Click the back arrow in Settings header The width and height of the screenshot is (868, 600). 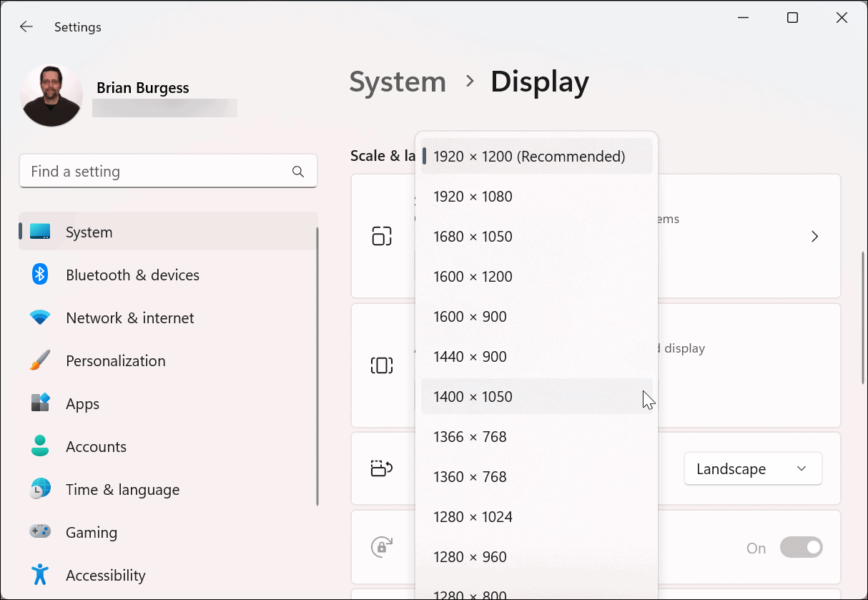[x=26, y=27]
